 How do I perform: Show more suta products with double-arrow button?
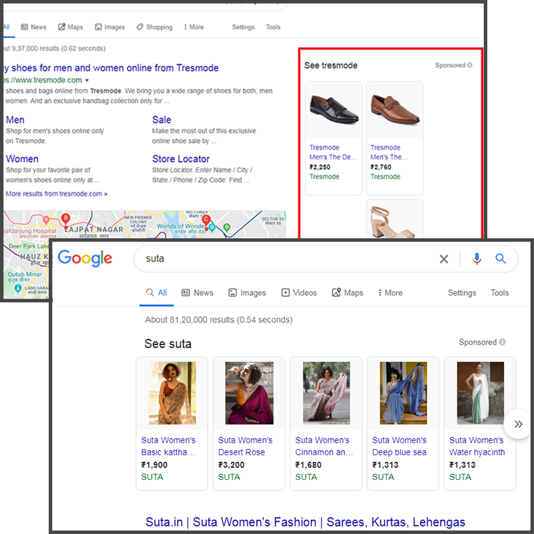pyautogui.click(x=518, y=424)
